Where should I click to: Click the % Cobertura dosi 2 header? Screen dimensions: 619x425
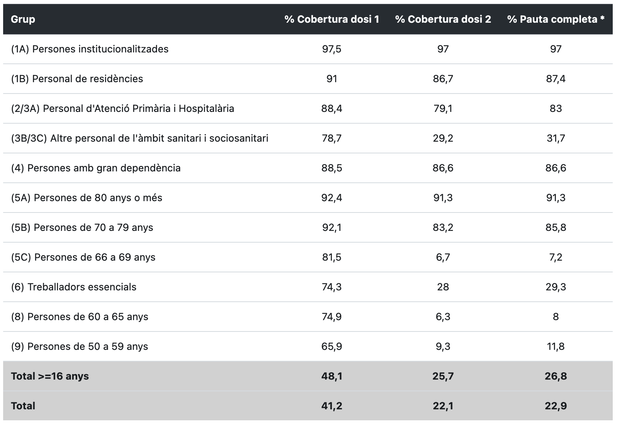443,19
